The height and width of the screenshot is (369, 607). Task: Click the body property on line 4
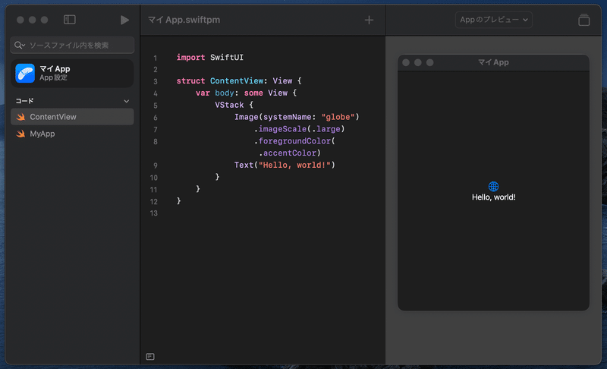[224, 93]
